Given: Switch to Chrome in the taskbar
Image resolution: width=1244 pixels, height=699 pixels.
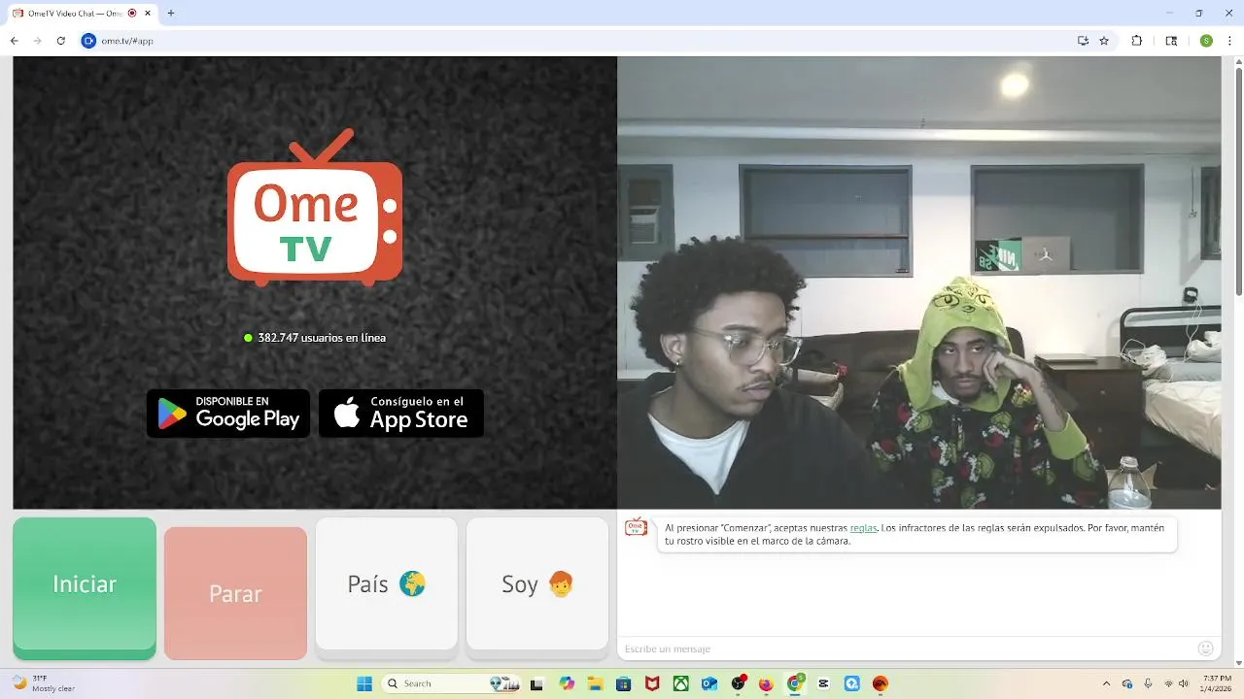Looking at the screenshot, I should tap(795, 683).
